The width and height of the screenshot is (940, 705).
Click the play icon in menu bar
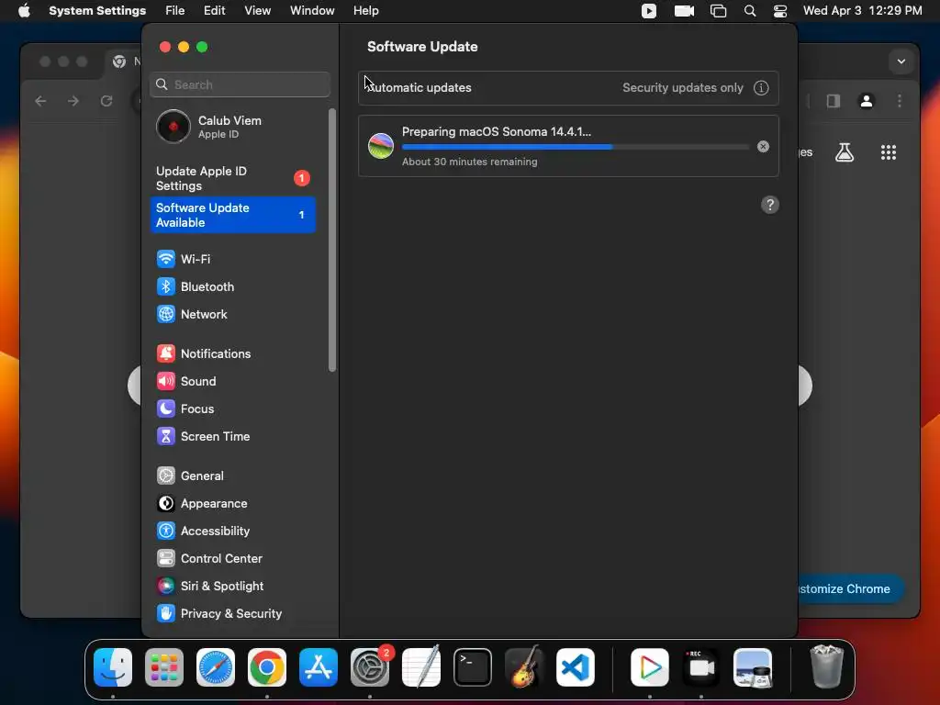click(649, 11)
